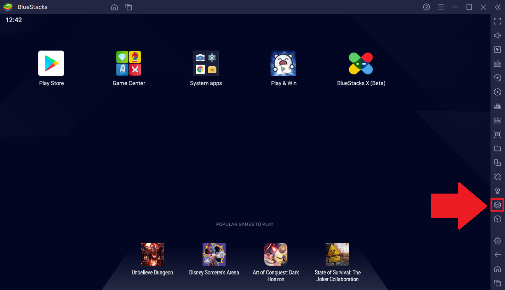Open the System apps folder

[206, 64]
